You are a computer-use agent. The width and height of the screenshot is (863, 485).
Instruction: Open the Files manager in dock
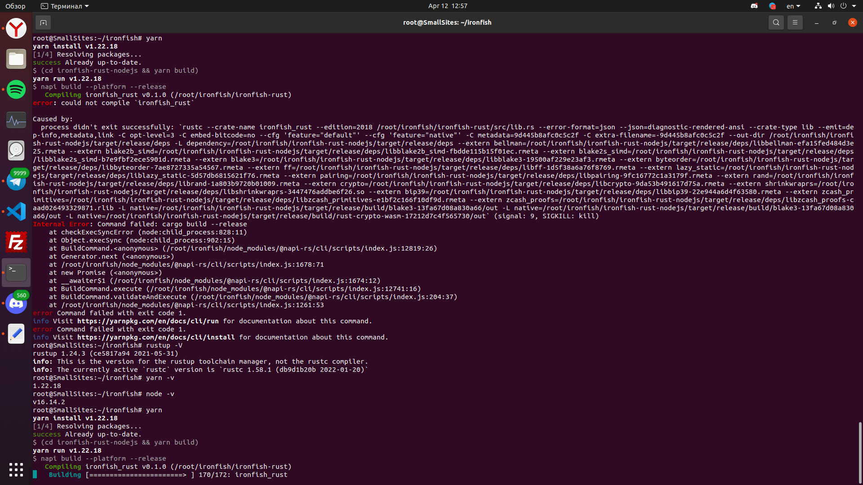[16, 59]
